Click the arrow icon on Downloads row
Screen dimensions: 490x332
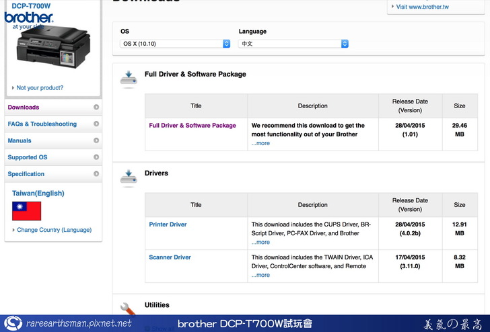click(96, 107)
